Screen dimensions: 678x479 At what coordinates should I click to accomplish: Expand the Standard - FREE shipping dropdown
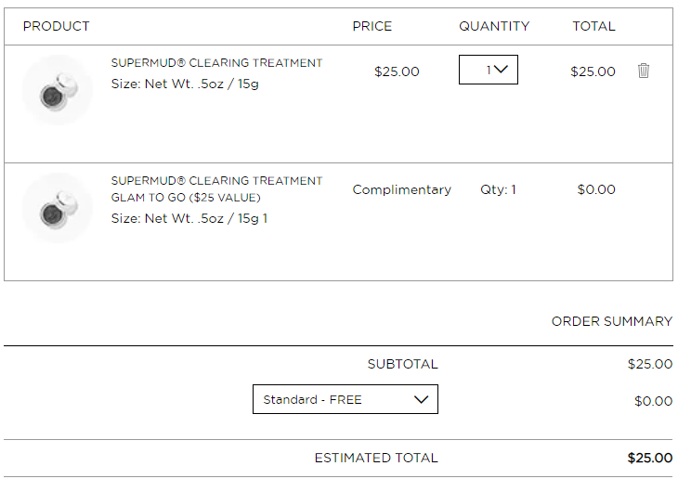click(x=346, y=399)
